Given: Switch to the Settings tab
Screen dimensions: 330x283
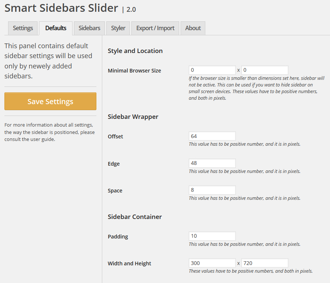Looking at the screenshot, I should (x=22, y=28).
